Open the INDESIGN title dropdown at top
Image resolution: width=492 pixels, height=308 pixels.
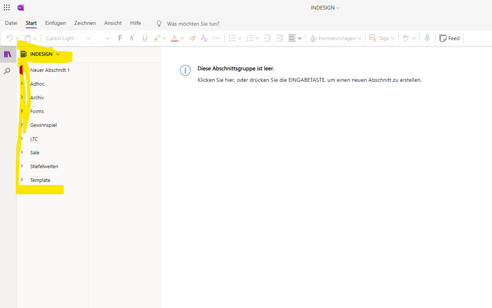(325, 8)
